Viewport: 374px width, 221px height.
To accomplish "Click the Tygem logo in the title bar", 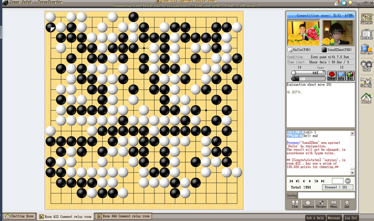I will click(5, 2).
